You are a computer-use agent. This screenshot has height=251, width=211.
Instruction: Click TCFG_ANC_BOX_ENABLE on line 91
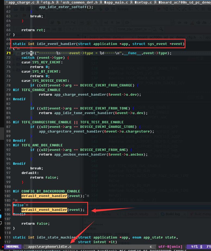click(x=42, y=145)
